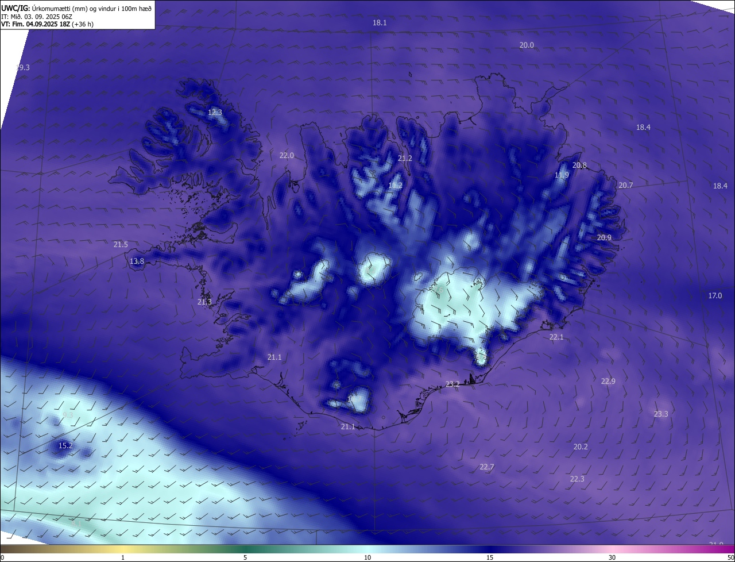
Task: Click the 20.8 value on the map
Action: point(580,165)
